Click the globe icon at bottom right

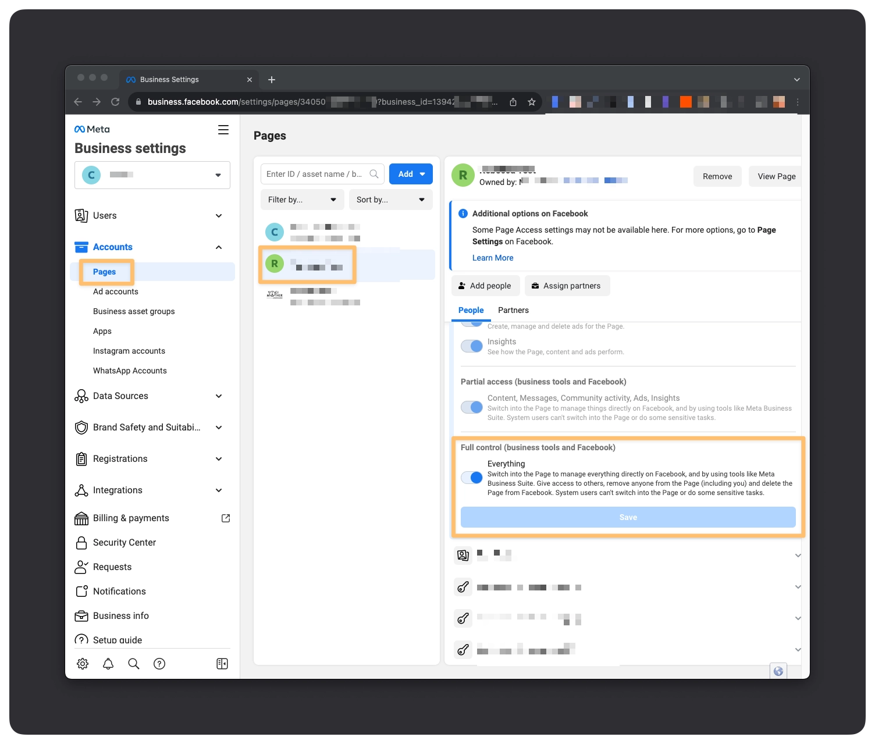click(778, 671)
